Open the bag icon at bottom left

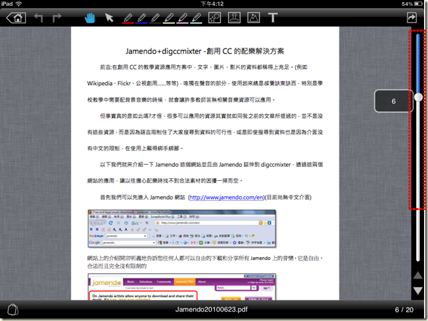pyautogui.click(x=13, y=310)
